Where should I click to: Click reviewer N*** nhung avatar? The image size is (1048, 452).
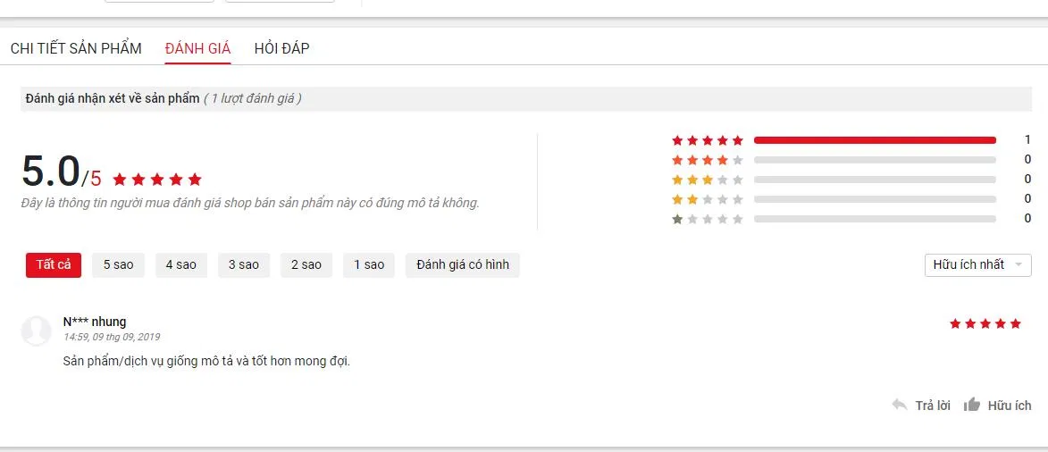tap(36, 331)
